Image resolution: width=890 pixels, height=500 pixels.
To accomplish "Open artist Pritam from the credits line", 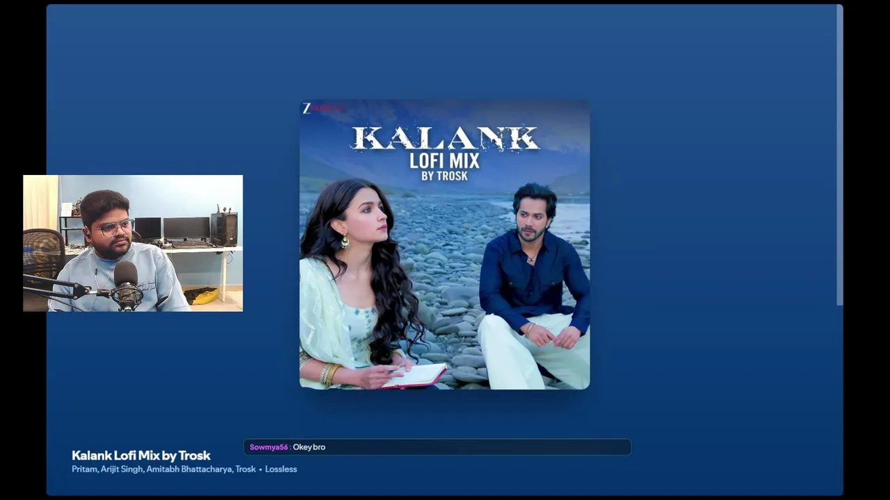I will coord(84,469).
